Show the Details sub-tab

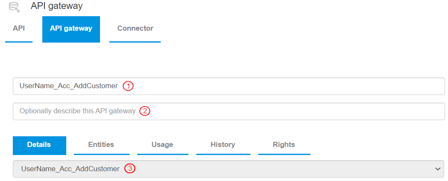pos(39,145)
